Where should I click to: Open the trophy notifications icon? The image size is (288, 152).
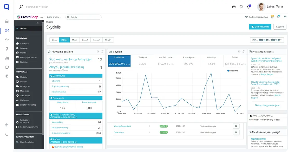coord(278,17)
